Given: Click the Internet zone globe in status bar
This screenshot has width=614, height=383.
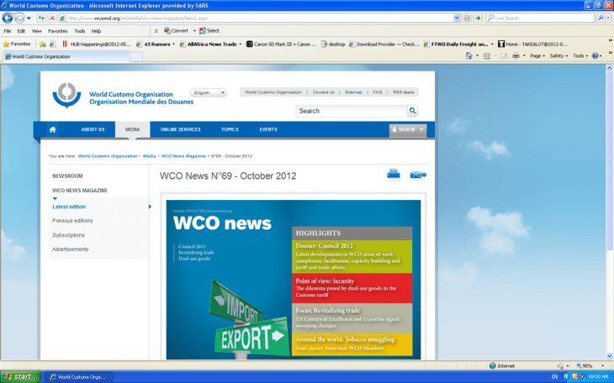Looking at the screenshot, I should pyautogui.click(x=493, y=366).
